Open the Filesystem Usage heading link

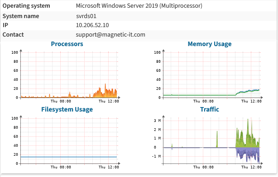pos(67,109)
